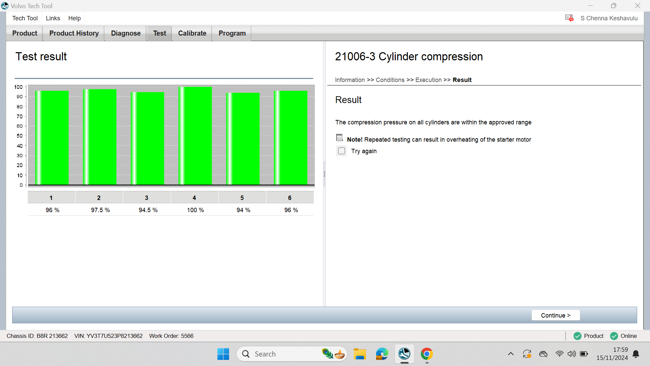Click the cloud sync tray icon

tap(543, 354)
